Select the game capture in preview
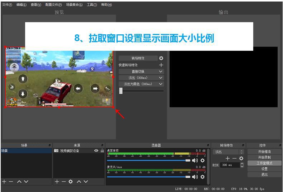The height and width of the screenshot is (192, 283). 59,77
